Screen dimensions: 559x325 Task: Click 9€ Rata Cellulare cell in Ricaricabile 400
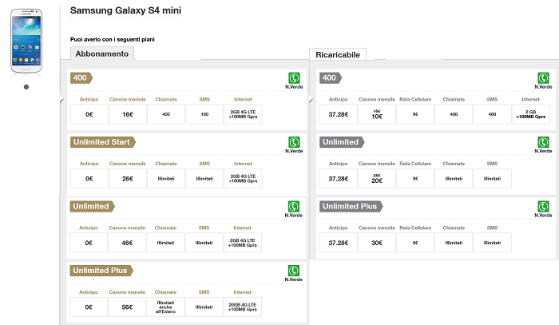415,114
